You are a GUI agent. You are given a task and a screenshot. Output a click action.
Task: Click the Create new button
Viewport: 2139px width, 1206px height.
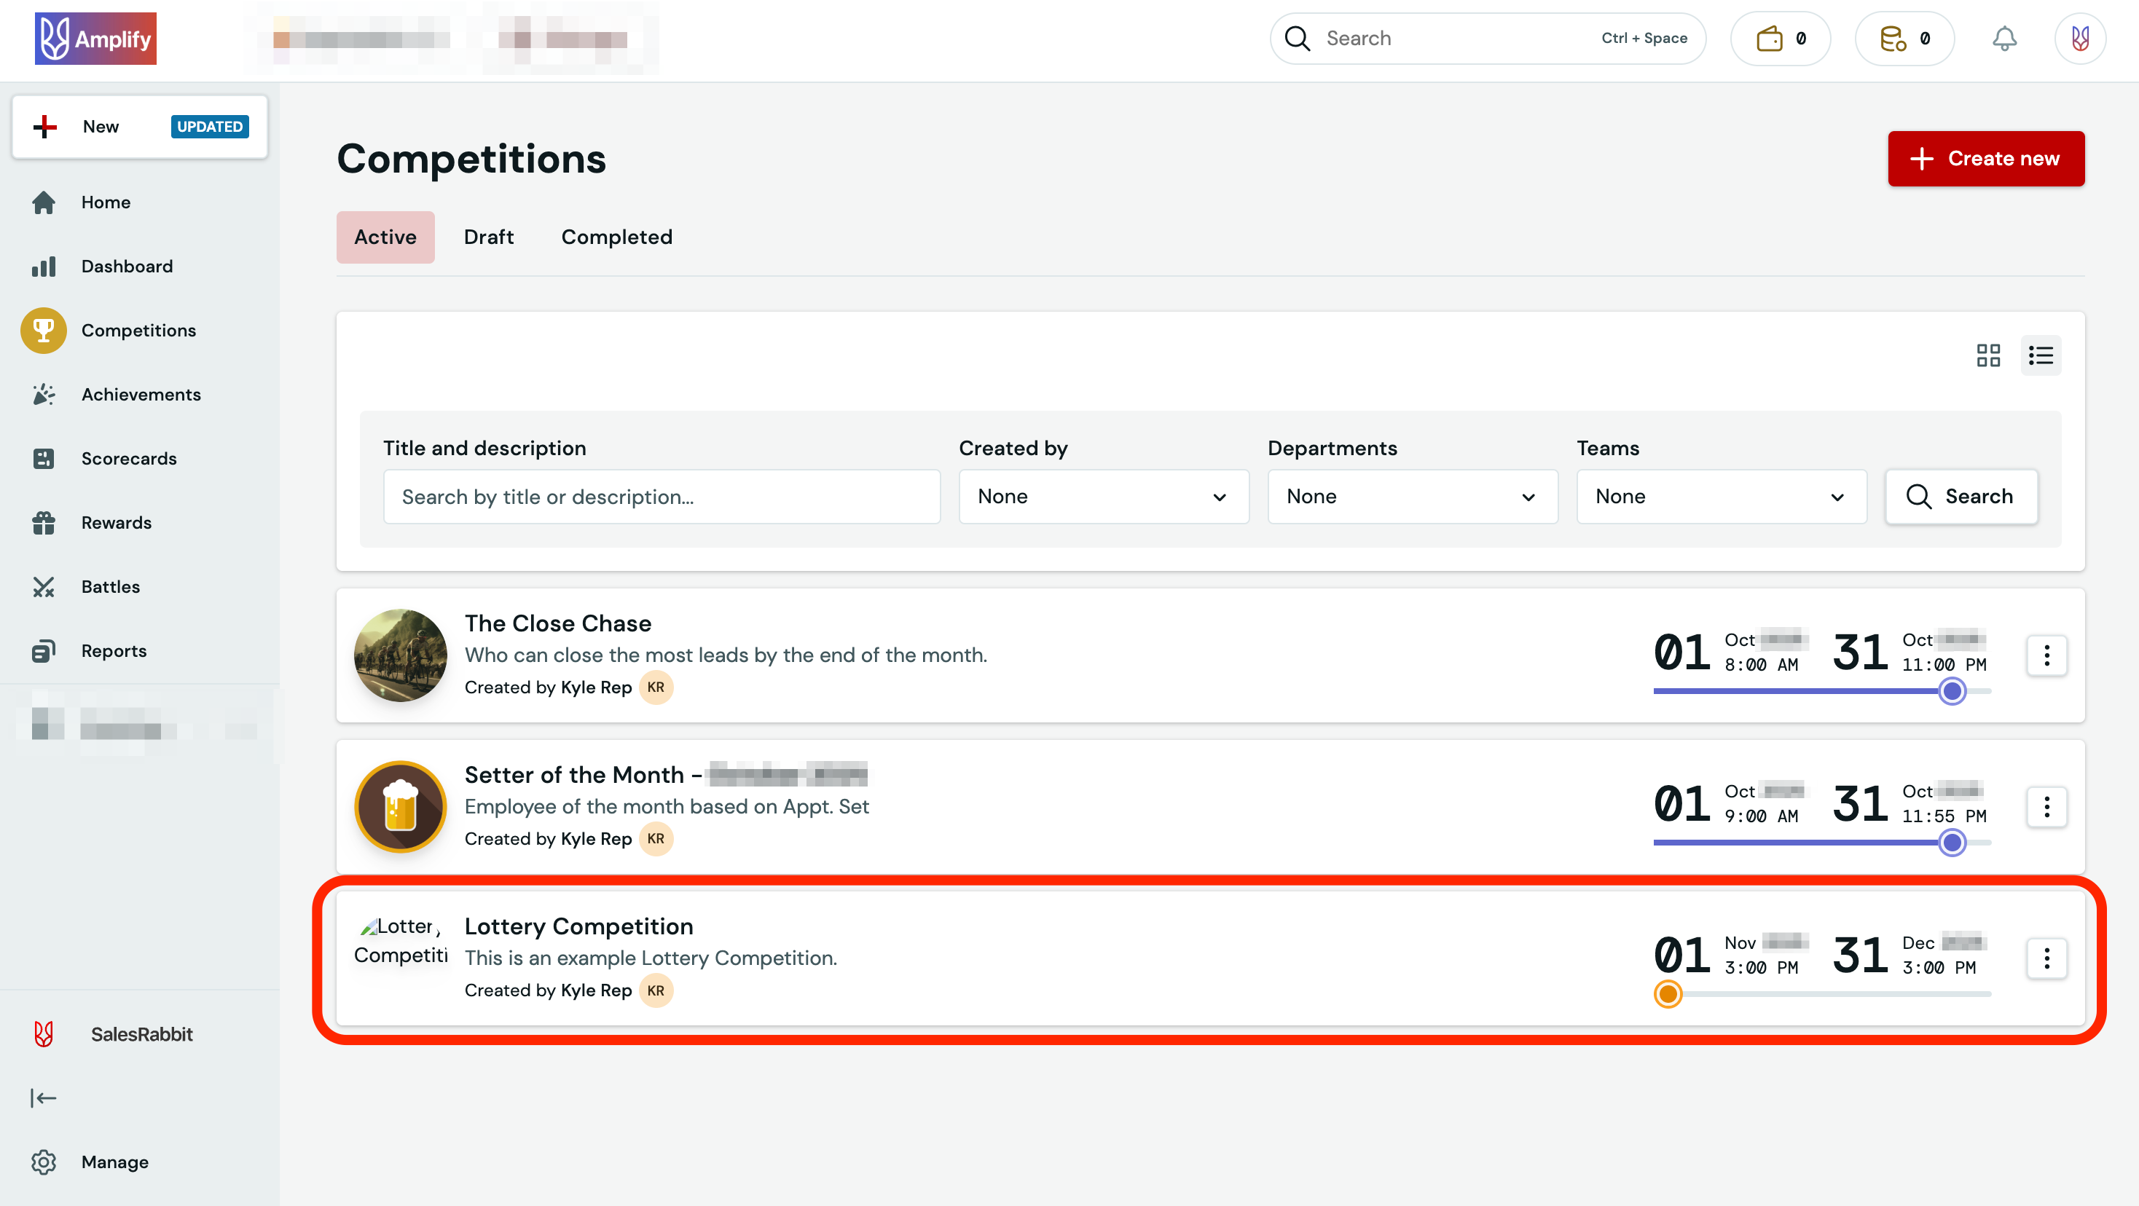tap(1985, 159)
